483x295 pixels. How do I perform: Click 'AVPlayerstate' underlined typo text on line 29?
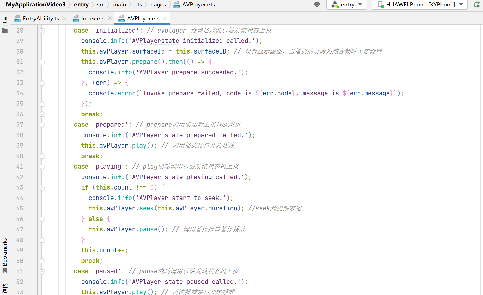click(x=156, y=41)
